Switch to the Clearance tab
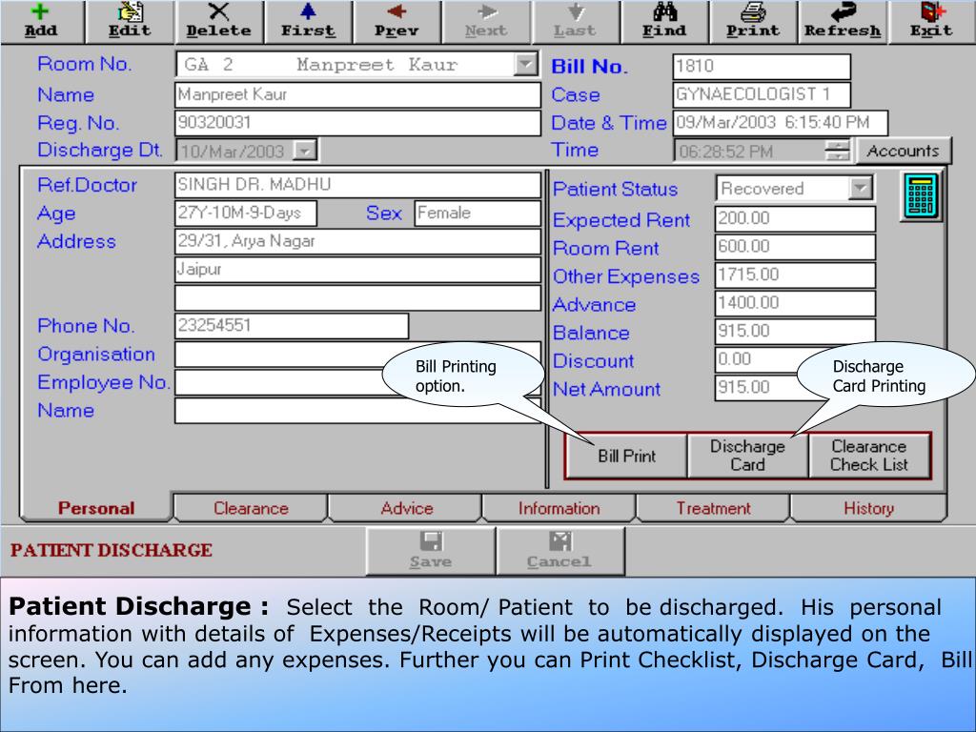Viewport: 976px width, 732px height. pyautogui.click(x=251, y=508)
